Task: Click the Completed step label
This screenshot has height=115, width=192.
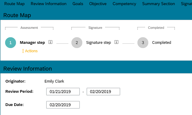Action: click(x=162, y=43)
